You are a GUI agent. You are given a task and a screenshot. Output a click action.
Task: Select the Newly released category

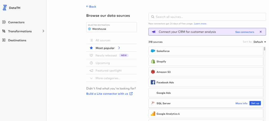111,56
